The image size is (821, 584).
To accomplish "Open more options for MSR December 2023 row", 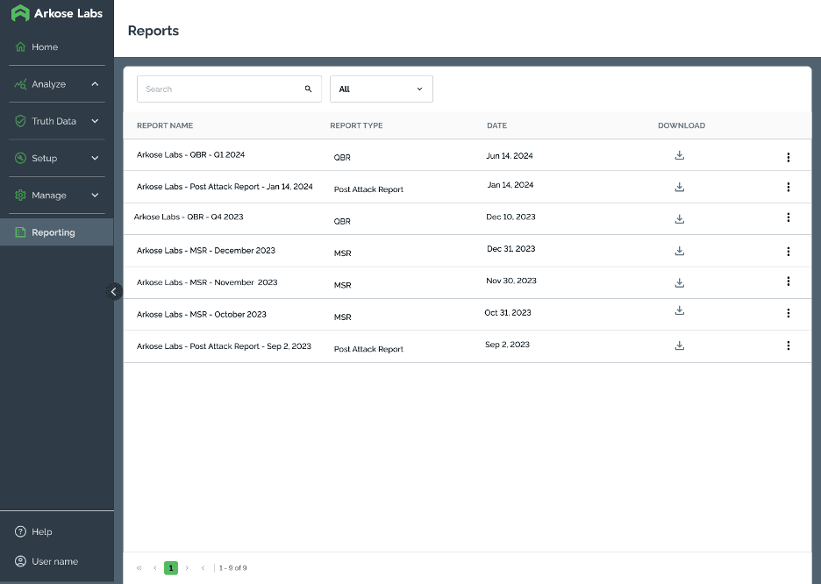I will [x=788, y=252].
